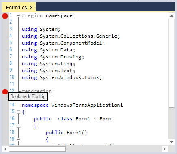Click line number 14 in the margin
The height and width of the screenshot is (154, 177).
coord(12,105)
